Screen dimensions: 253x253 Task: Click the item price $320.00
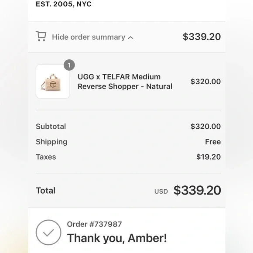(205, 82)
